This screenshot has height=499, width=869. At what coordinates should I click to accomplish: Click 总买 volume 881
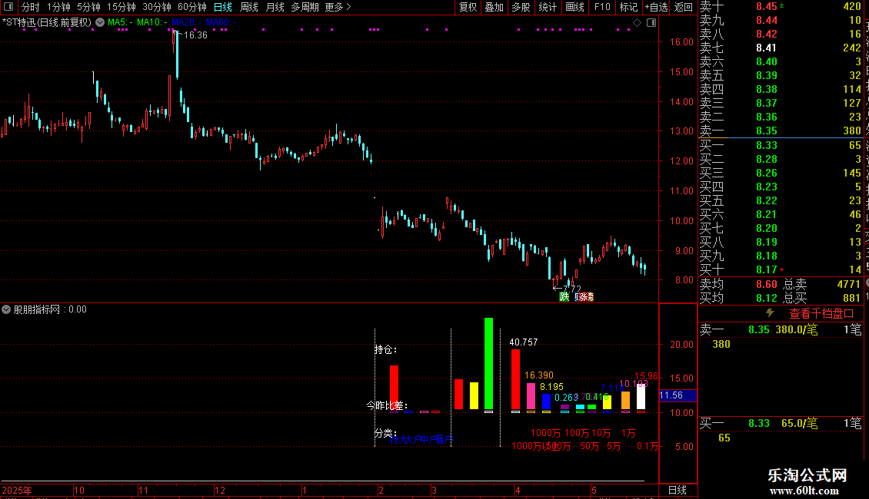[852, 298]
